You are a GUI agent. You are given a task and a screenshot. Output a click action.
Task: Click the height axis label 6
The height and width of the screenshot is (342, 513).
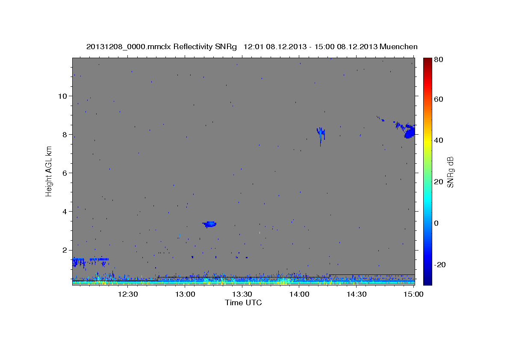tap(65, 173)
